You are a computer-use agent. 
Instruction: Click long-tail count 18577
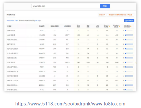click(67, 35)
